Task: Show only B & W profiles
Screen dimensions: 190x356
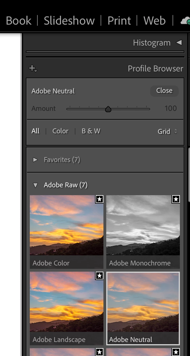Action: pyautogui.click(x=91, y=131)
